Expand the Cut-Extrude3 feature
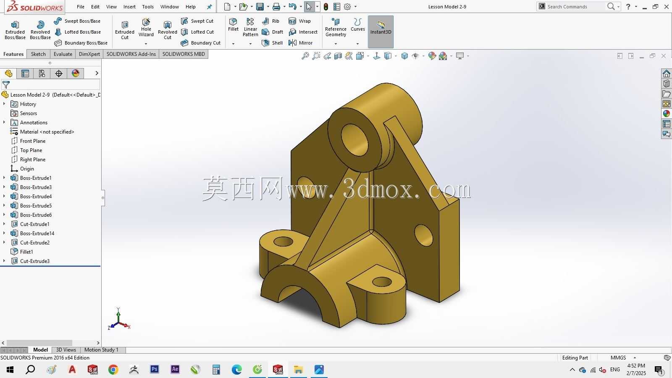 [x=4, y=261]
